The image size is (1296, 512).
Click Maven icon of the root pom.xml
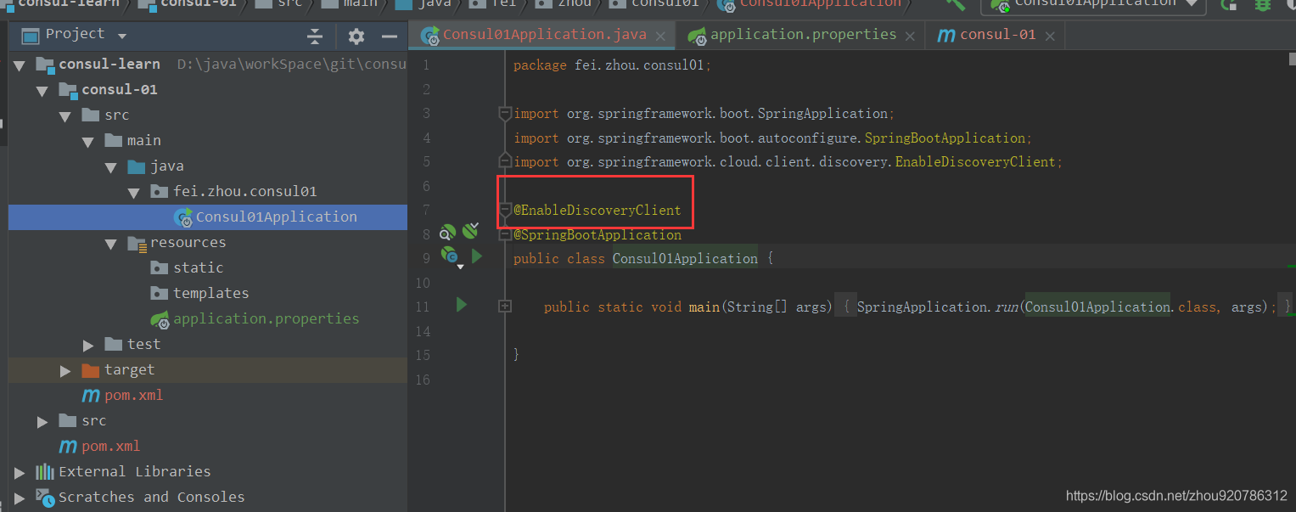[67, 447]
